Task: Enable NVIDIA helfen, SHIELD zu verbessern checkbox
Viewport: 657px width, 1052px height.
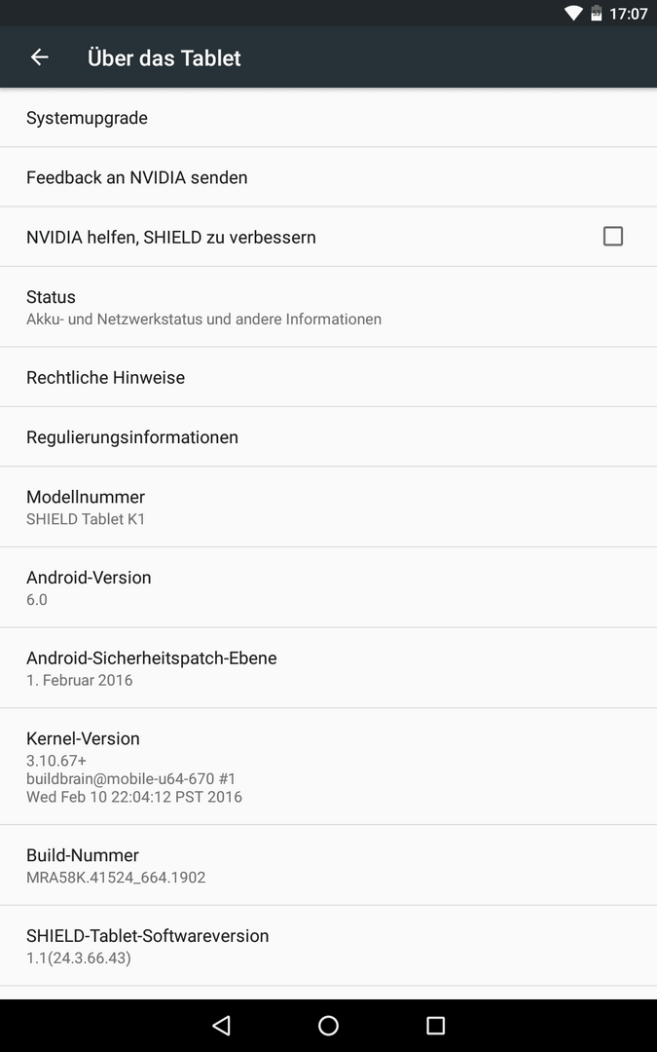Action: click(613, 236)
